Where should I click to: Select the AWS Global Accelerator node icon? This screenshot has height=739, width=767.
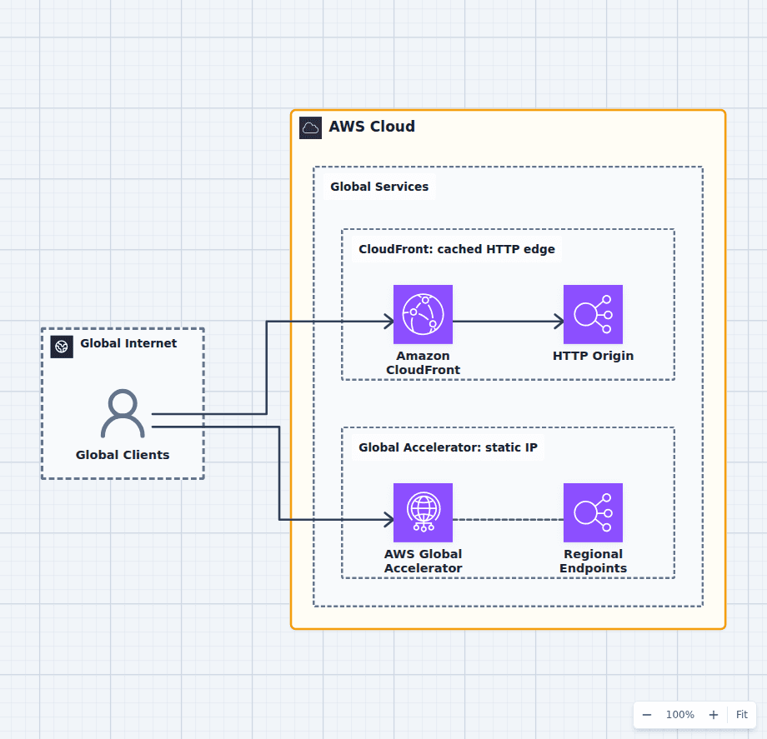coord(423,512)
